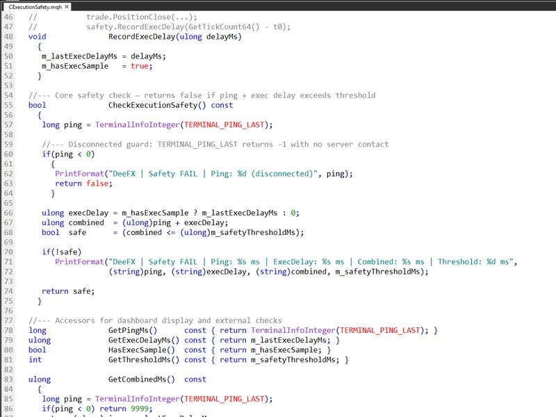Click line number 70 in the gutter
The height and width of the screenshot is (417, 556).
8,252
